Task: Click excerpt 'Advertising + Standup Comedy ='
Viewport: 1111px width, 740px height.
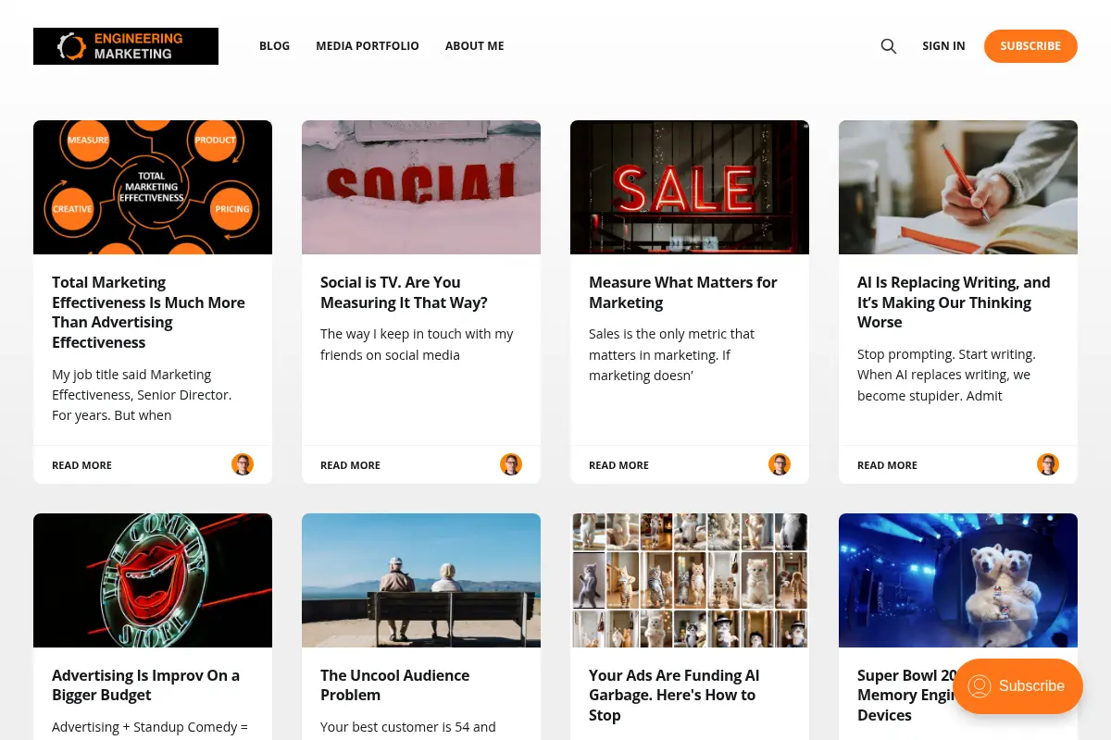Action: click(150, 727)
